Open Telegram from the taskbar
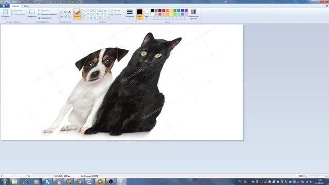Image resolution: width=329 pixels, height=185 pixels. tap(100, 181)
